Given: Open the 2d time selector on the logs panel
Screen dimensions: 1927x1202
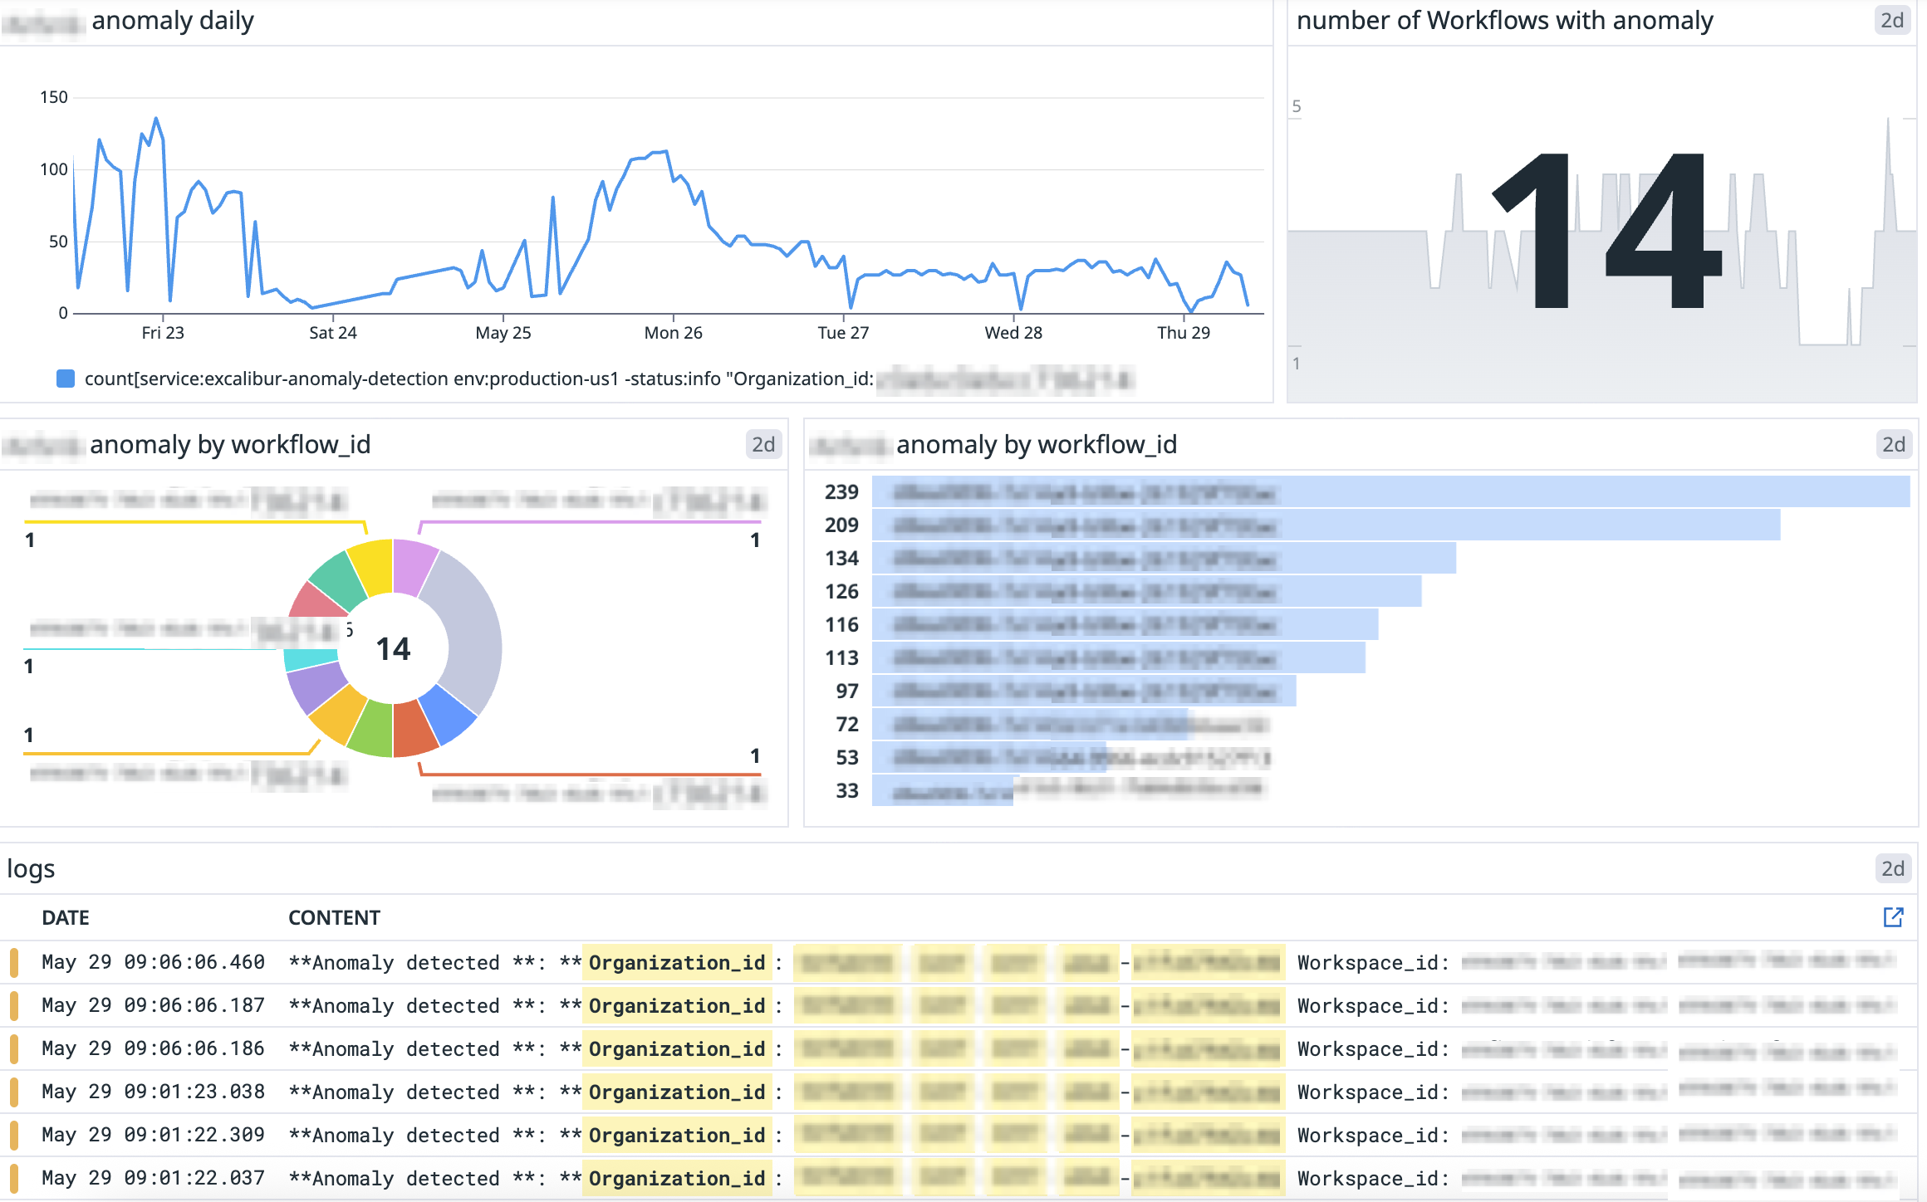Looking at the screenshot, I should coord(1895,868).
